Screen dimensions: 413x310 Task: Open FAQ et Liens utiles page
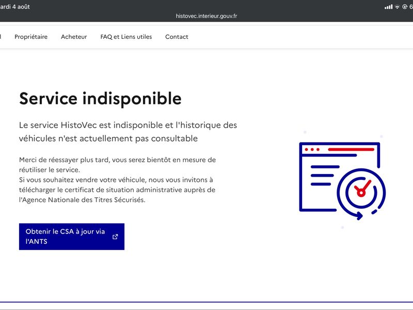click(126, 37)
